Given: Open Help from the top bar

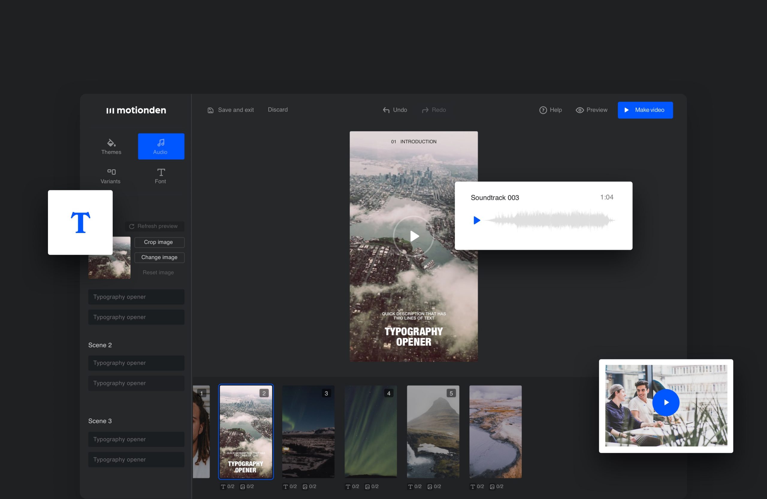Looking at the screenshot, I should click(x=550, y=110).
